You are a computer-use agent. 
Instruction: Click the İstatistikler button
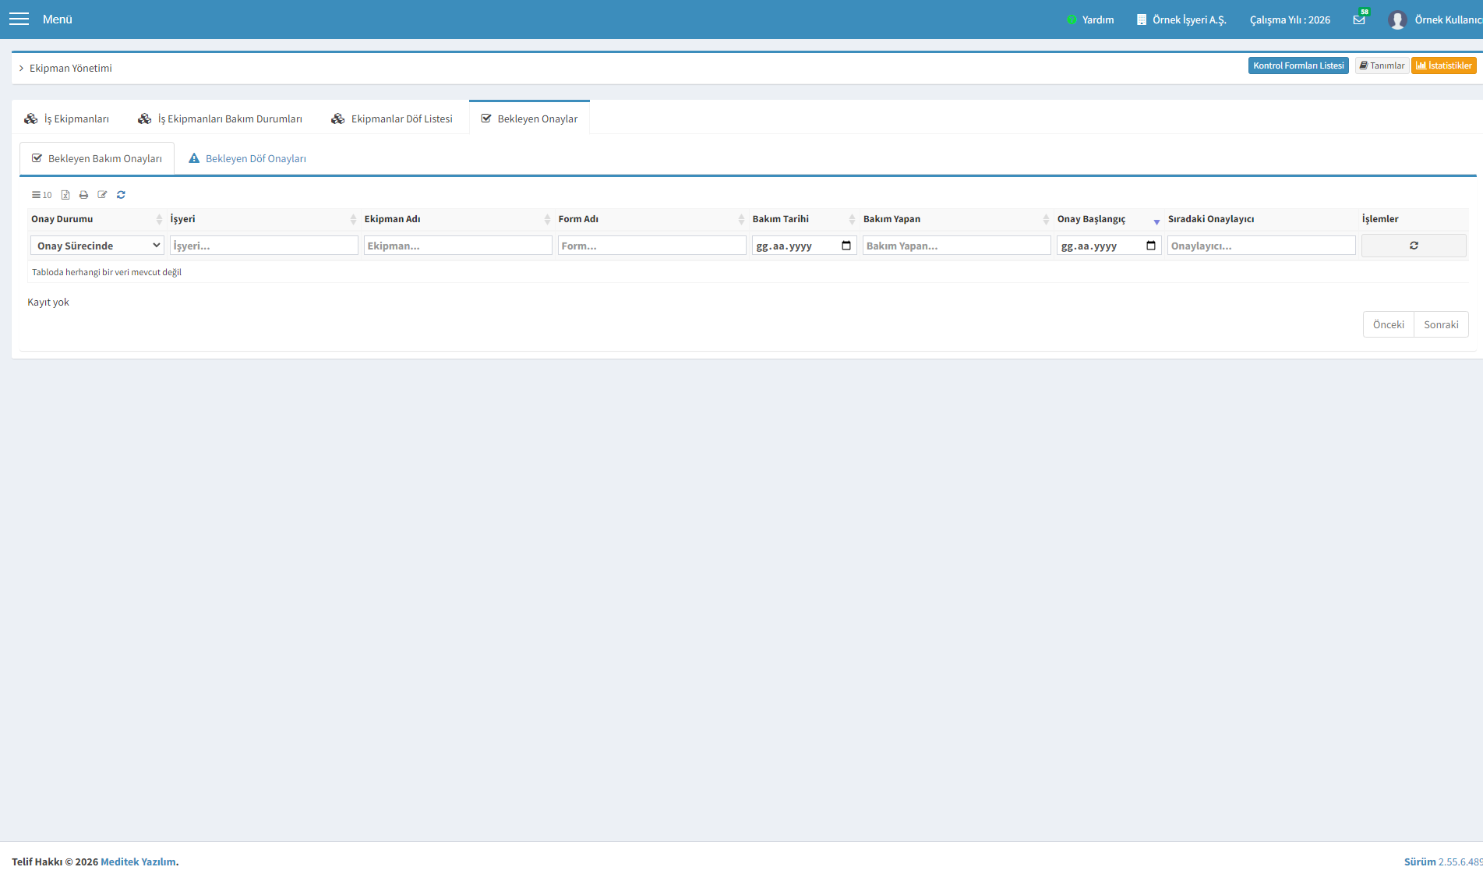(x=1443, y=65)
